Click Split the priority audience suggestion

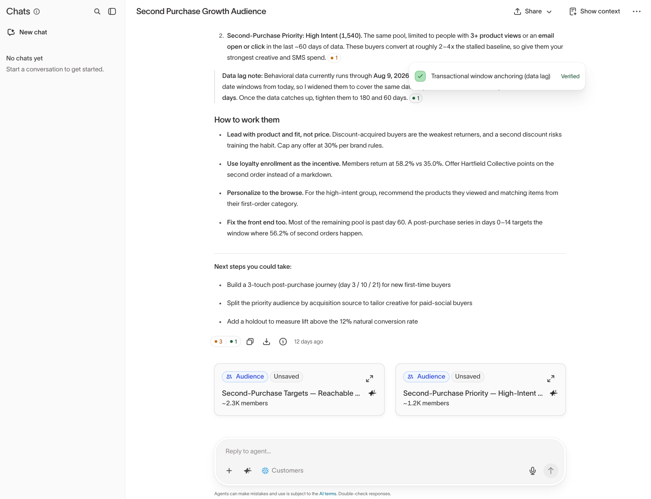point(350,303)
